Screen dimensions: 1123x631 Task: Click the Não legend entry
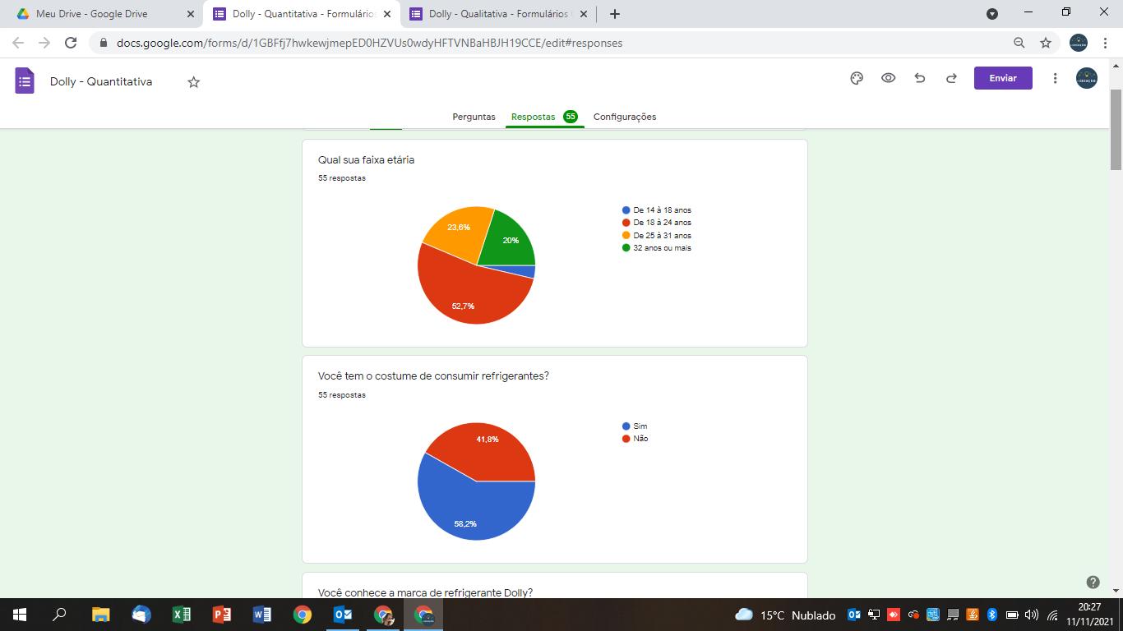point(635,439)
